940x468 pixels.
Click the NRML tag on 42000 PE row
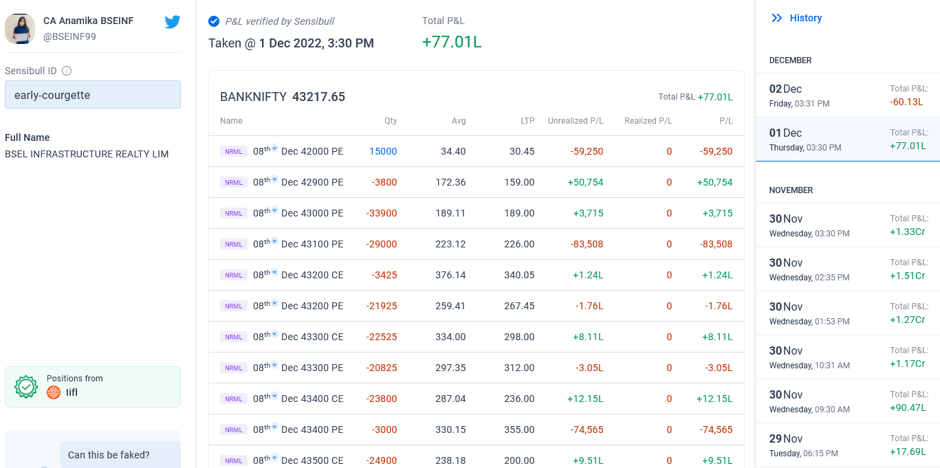(x=234, y=151)
